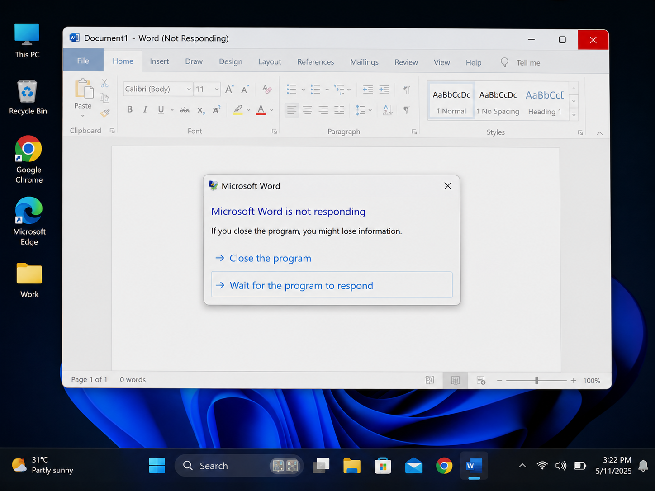Viewport: 655px width, 491px height.
Task: Apply the No Spacing style
Action: point(498,103)
